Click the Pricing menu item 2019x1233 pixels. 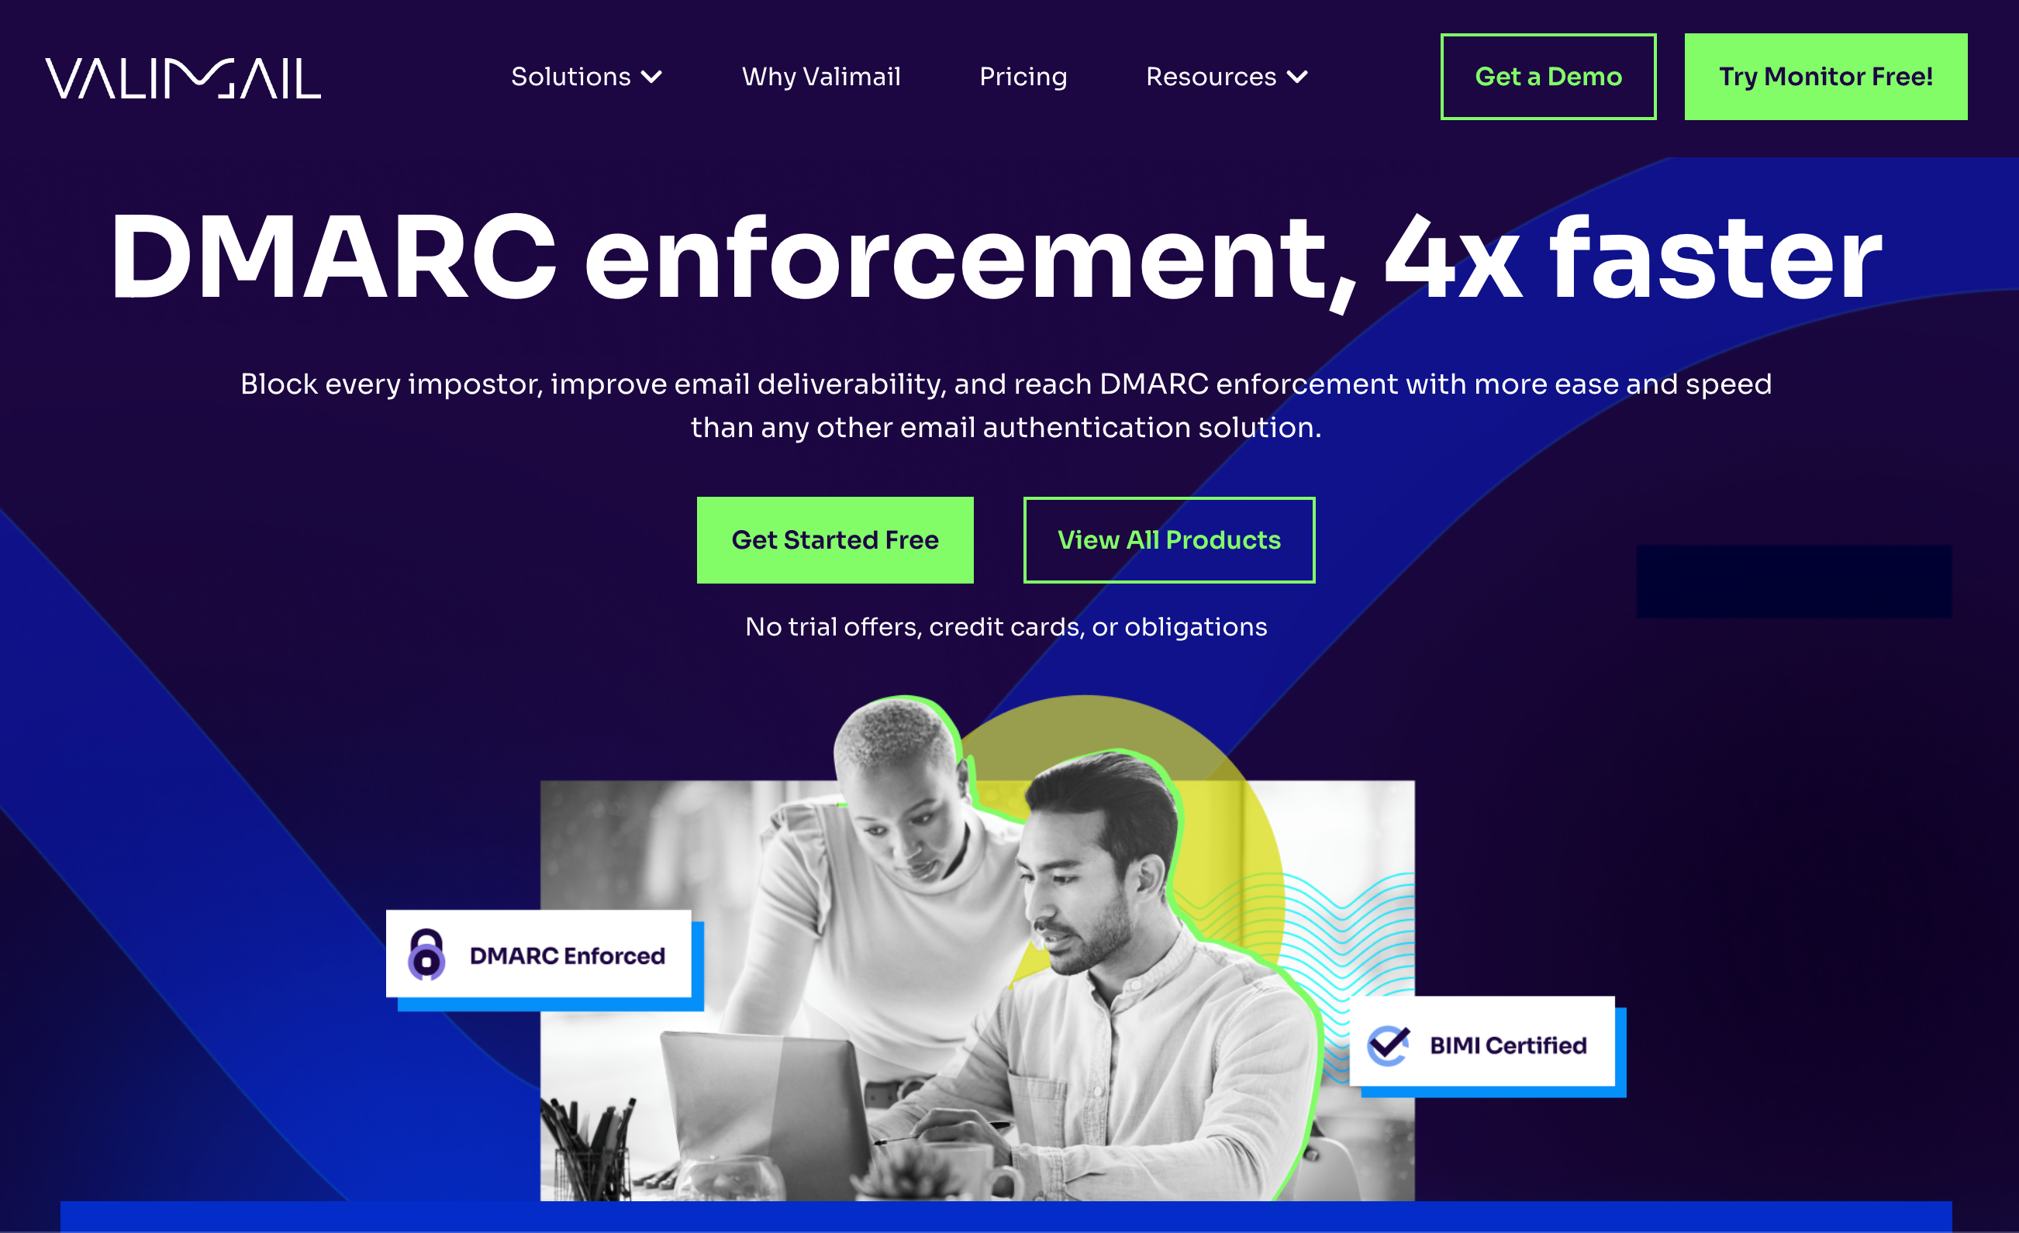pos(1023,77)
